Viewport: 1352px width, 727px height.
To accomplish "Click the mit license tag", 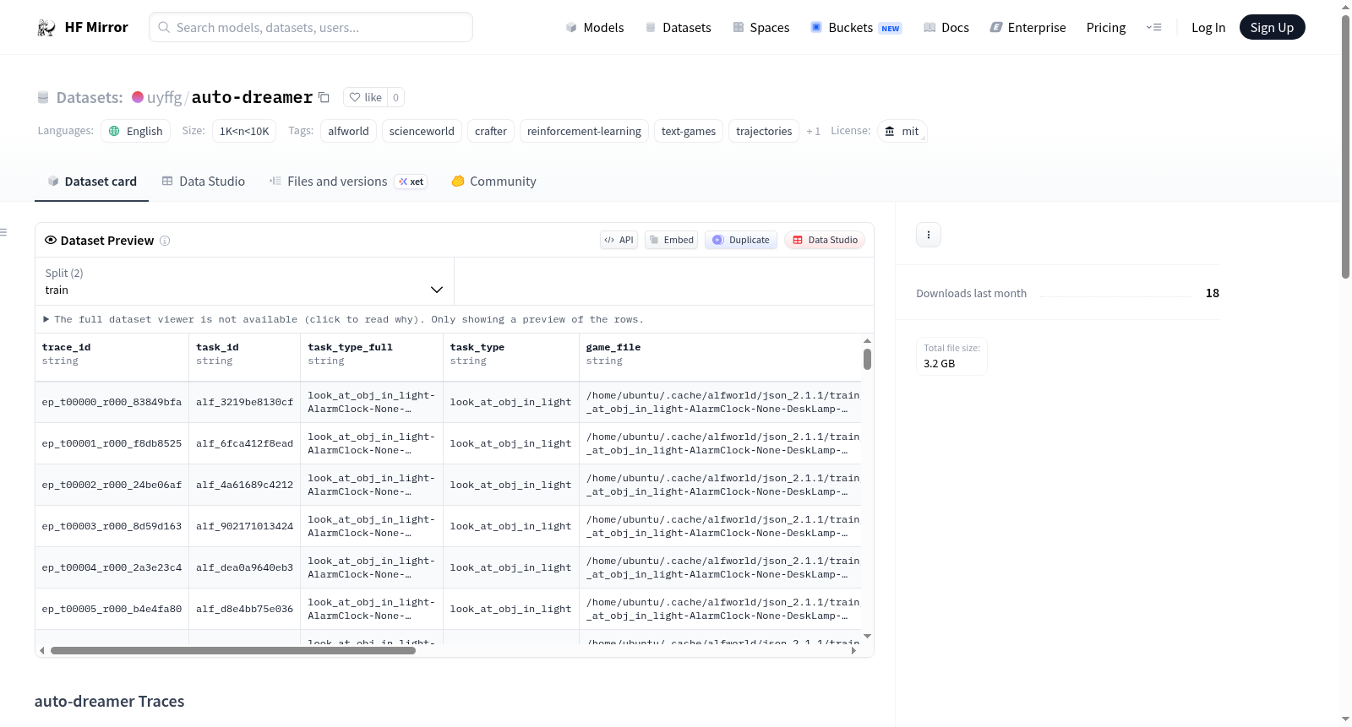I will (x=902, y=131).
